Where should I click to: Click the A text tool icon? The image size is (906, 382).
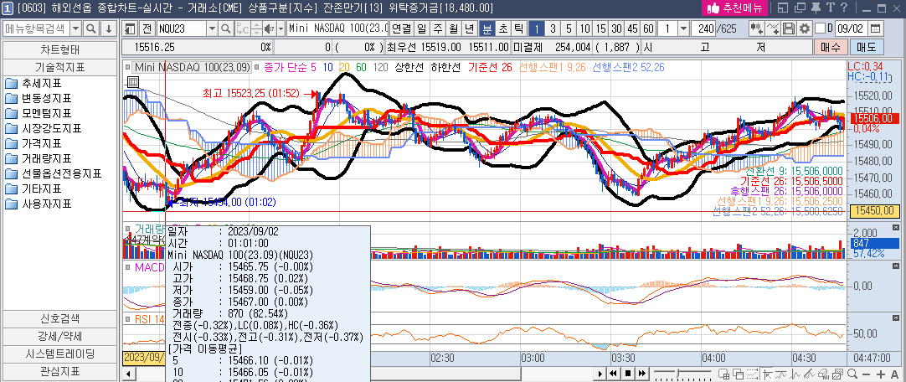[895, 374]
